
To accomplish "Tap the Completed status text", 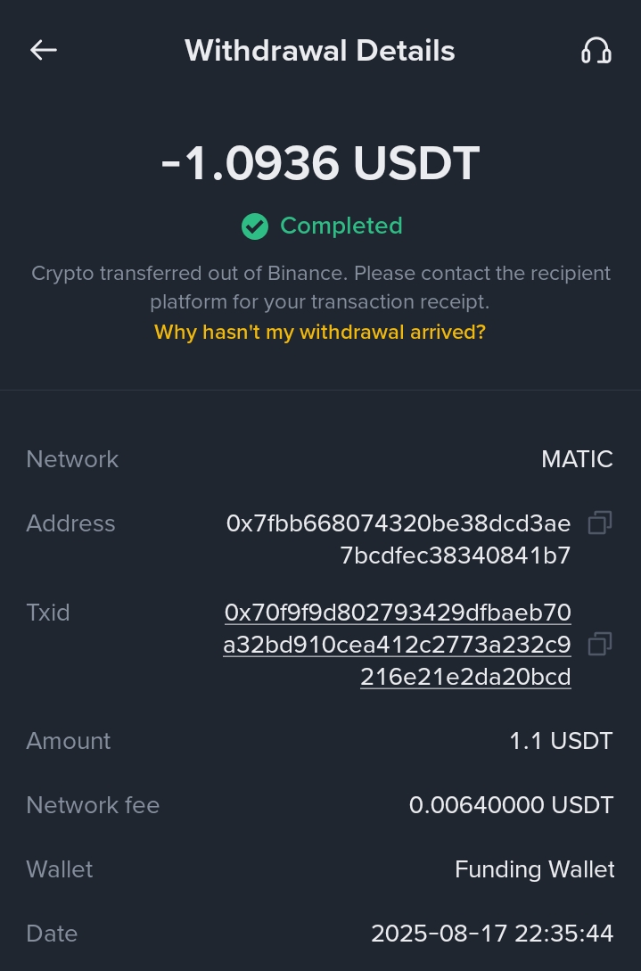I will pos(341,226).
